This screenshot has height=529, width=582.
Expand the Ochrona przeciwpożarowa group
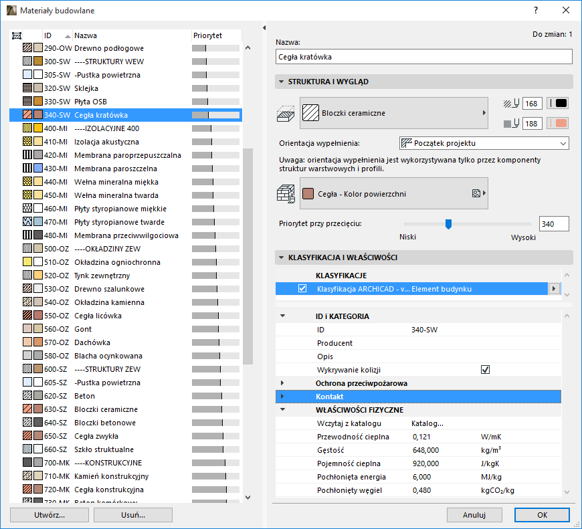[282, 383]
